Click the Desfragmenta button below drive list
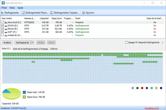Screen dimensions: 166x110 [22, 43]
